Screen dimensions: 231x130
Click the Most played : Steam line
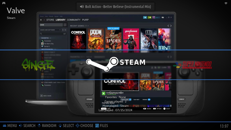point(115,106)
